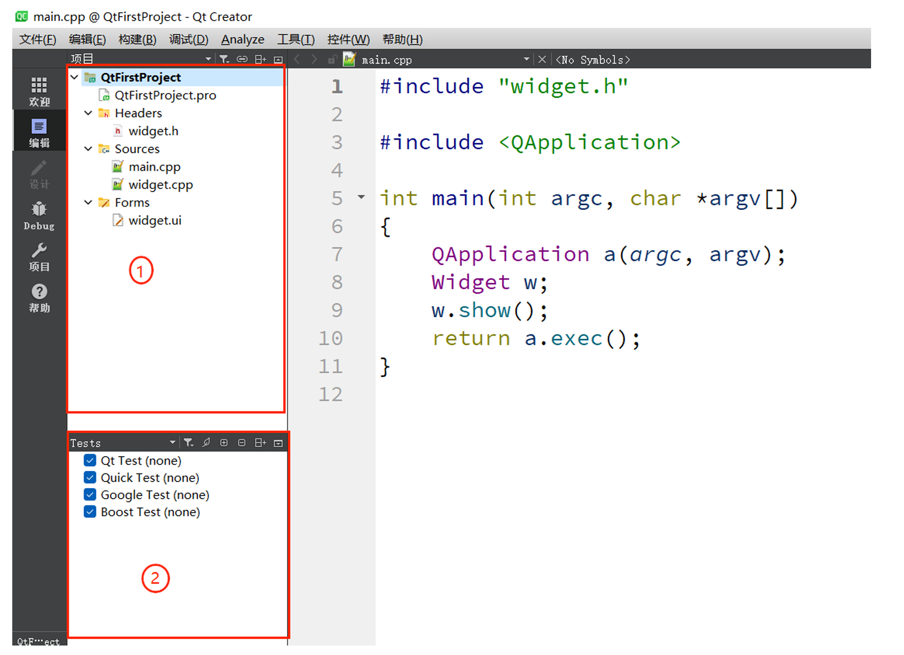The image size is (904, 655).
Task: Toggle synchronize with editor link icon
Action: (x=242, y=59)
